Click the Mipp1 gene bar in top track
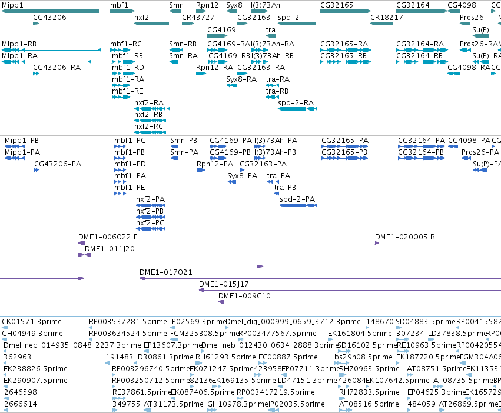Screen dimensions: 501x413 coord(51,11)
